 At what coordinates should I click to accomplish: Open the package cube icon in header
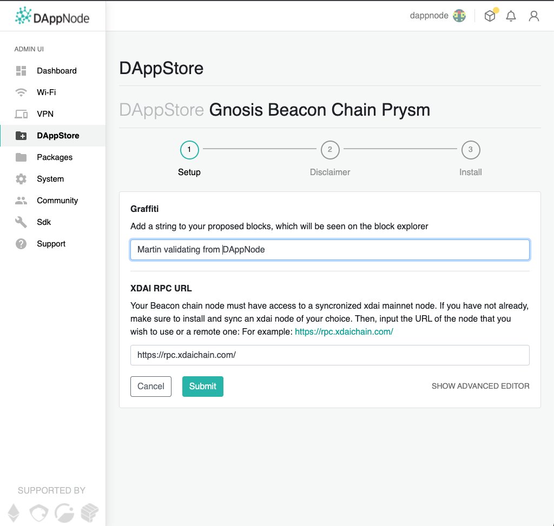[x=490, y=16]
